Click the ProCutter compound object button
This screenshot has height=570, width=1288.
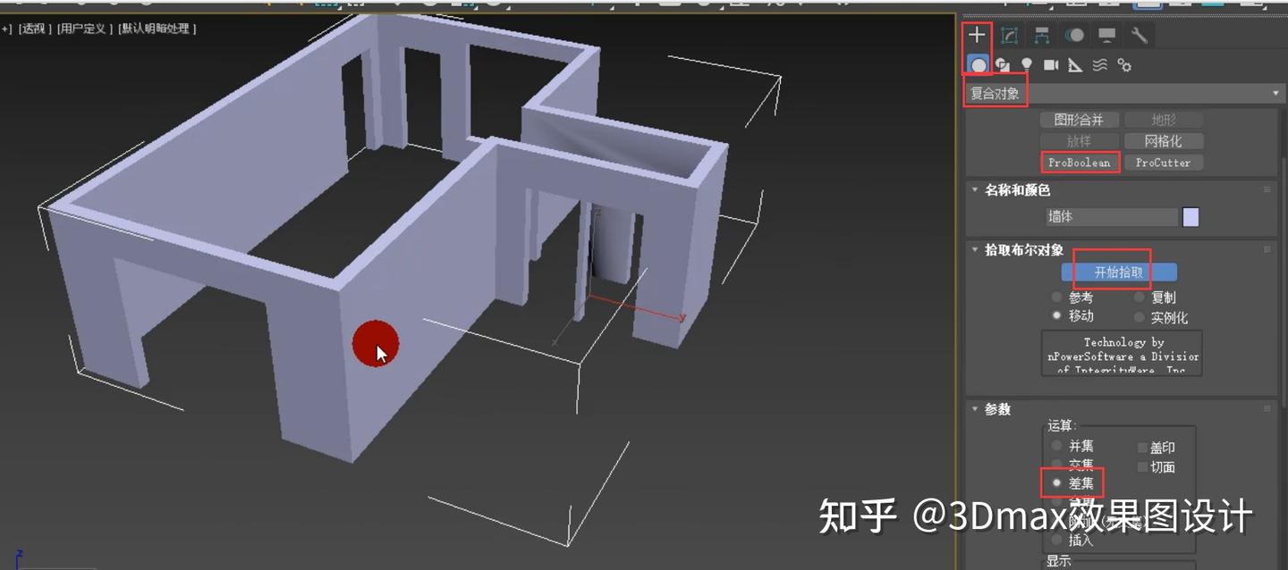pos(1165,162)
